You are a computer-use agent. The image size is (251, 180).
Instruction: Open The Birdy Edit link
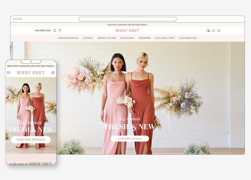click(x=43, y=31)
